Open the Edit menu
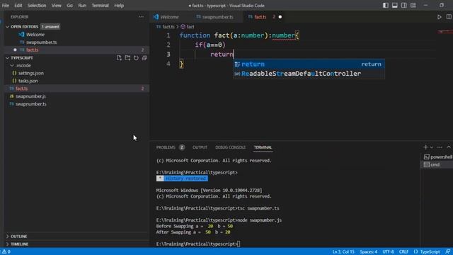Image resolution: width=453 pixels, height=255 pixels. (18, 6)
